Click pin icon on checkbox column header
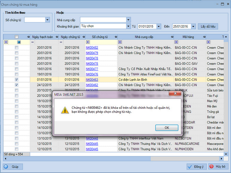This screenshot has height=173, width=231. (28, 37)
